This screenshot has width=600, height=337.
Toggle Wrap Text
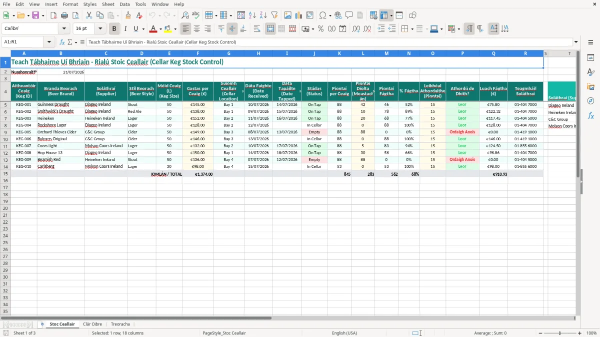[x=257, y=29]
